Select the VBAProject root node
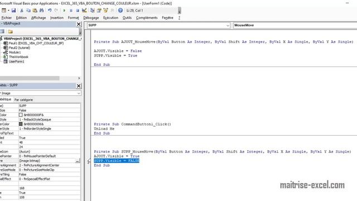Viewport: 357px width, 201px height. 42,39
